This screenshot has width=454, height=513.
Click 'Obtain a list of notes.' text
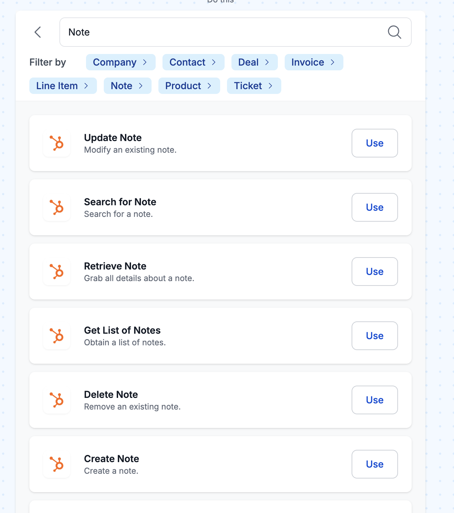[125, 343]
